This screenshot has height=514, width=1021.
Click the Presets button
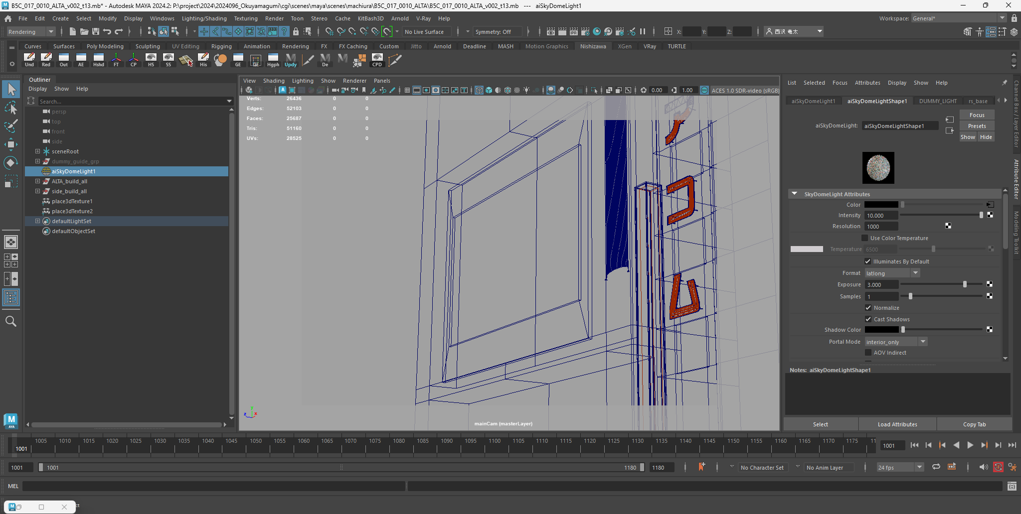(977, 126)
